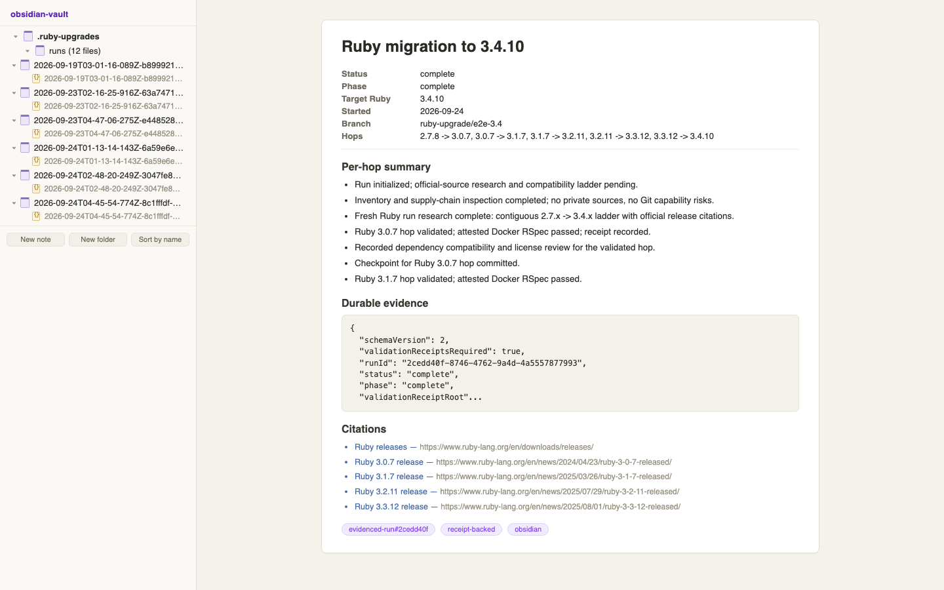Image resolution: width=944 pixels, height=590 pixels.
Task: Click the .ruby-upgrades folder icon
Action: pos(28,36)
